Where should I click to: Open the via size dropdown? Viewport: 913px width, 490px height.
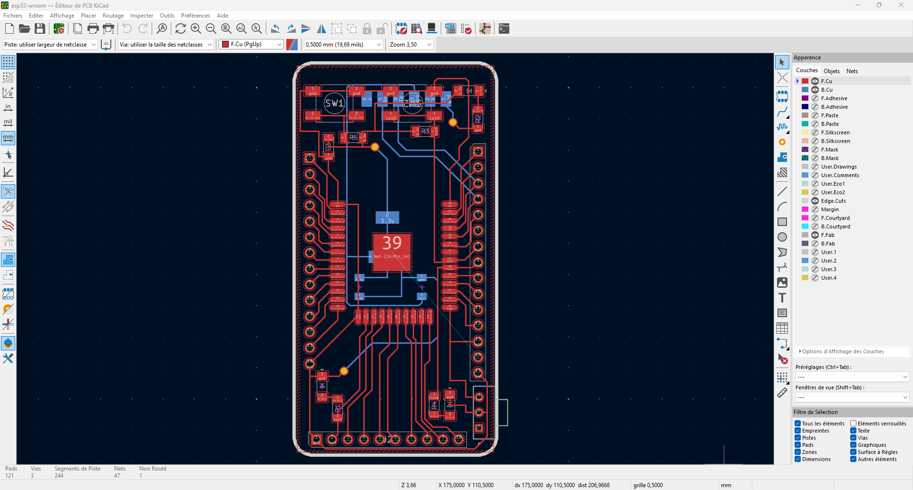pyautogui.click(x=166, y=45)
